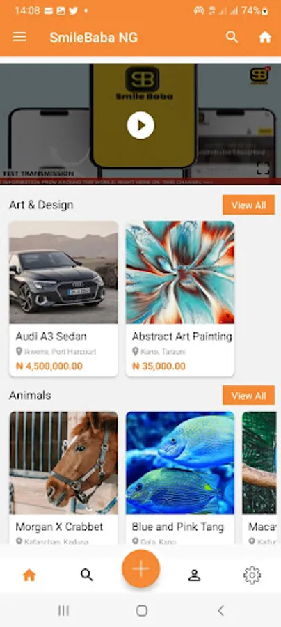Open the Blue and Pink Tang fish photo
281x627 pixels.
pyautogui.click(x=180, y=463)
